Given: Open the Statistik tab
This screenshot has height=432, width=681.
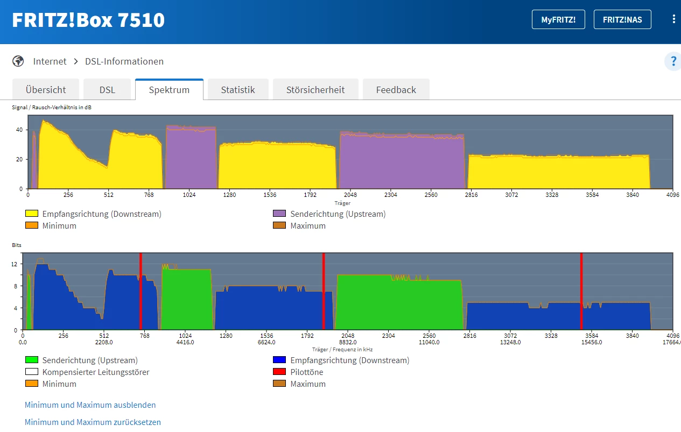Looking at the screenshot, I should [237, 90].
